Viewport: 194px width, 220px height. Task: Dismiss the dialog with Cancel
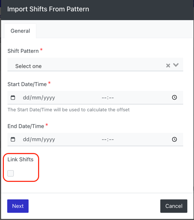(x=174, y=206)
